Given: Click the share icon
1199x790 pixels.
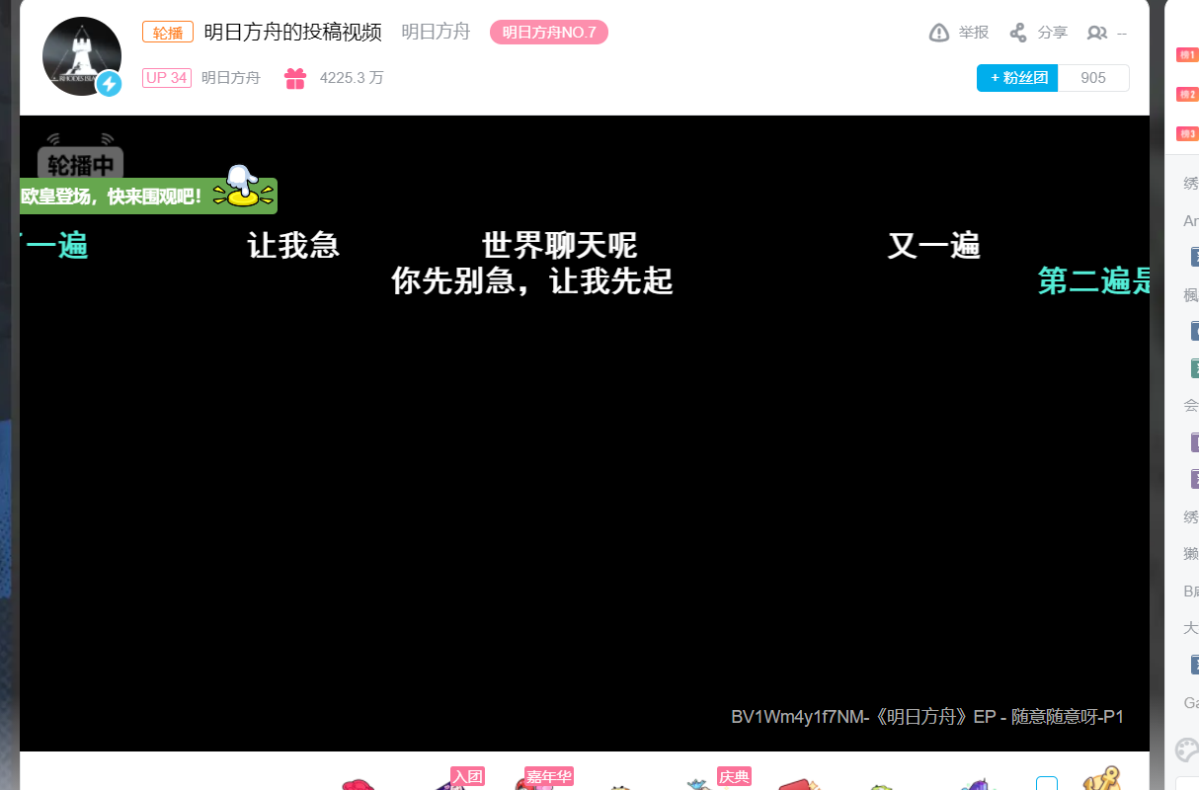Looking at the screenshot, I should coord(1018,33).
